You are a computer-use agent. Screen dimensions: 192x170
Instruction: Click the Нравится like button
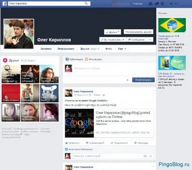pyautogui.click(x=72, y=143)
